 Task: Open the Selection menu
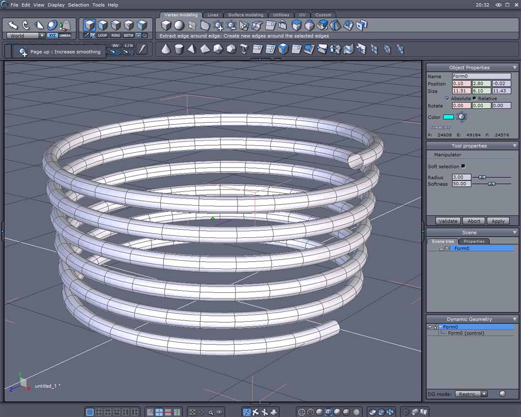[78, 5]
